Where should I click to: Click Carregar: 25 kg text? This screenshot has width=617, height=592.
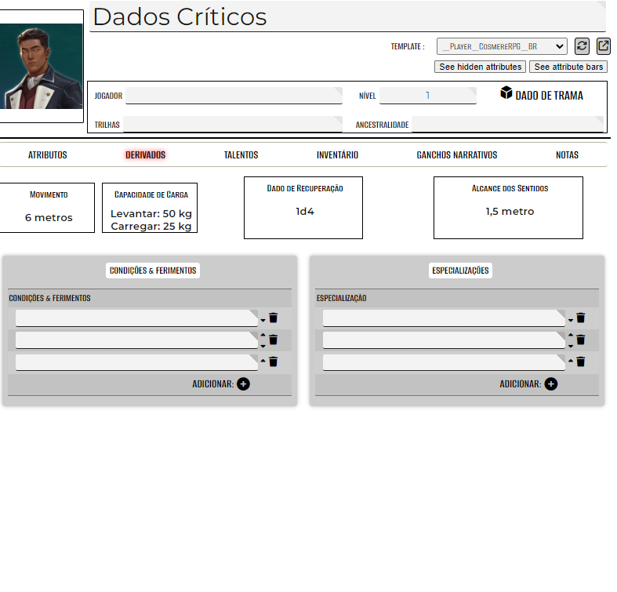coord(151,227)
